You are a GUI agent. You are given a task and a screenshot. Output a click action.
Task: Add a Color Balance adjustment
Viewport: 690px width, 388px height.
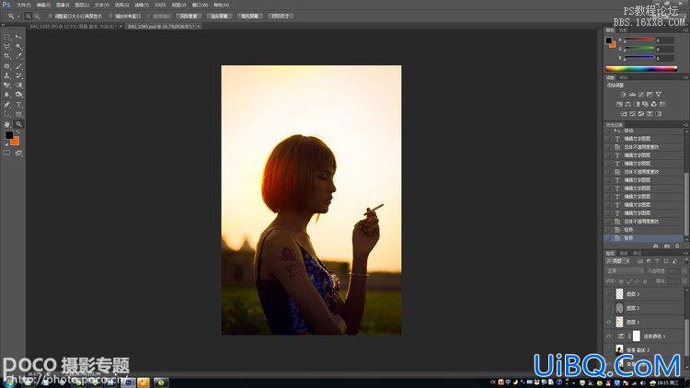coord(628,104)
